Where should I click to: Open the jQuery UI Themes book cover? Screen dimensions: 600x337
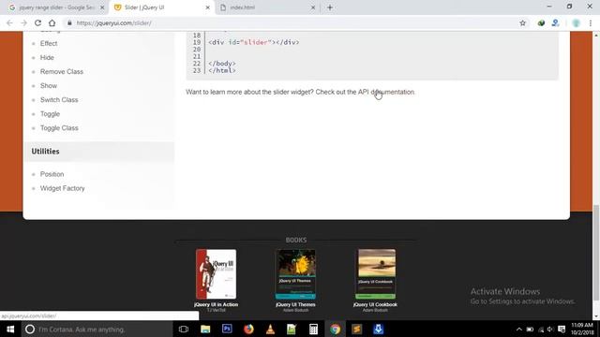pos(295,274)
